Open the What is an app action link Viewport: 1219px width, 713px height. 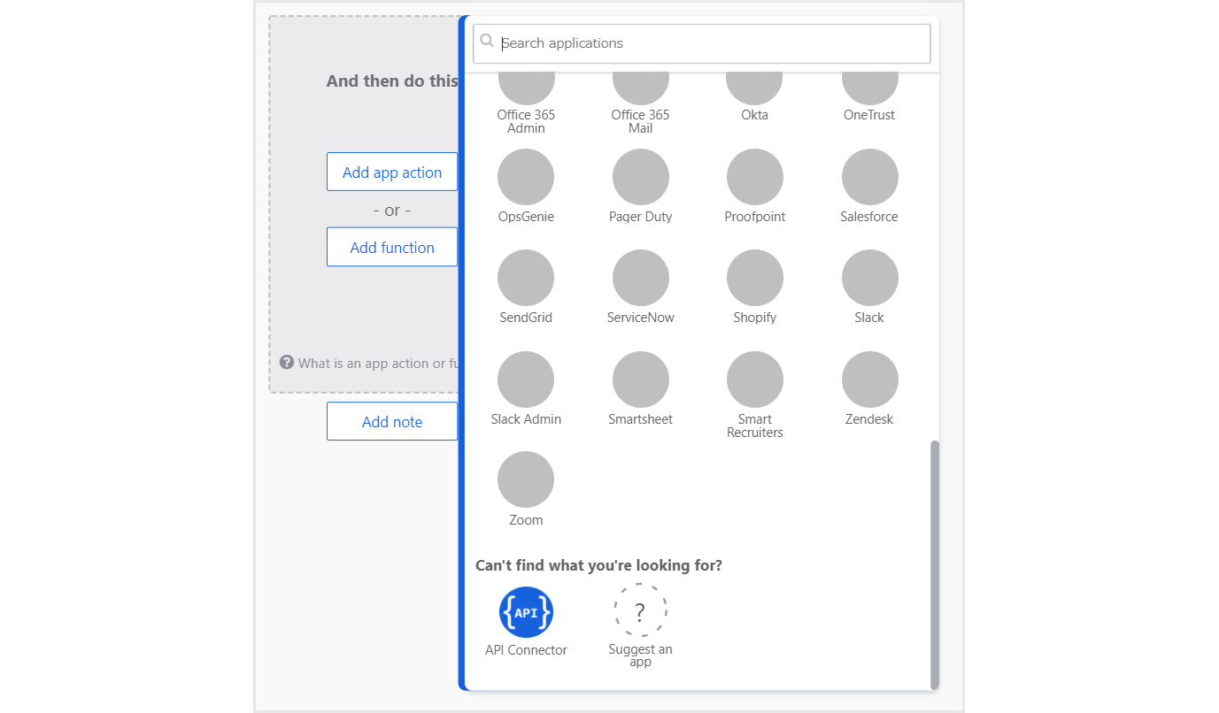[x=378, y=363]
